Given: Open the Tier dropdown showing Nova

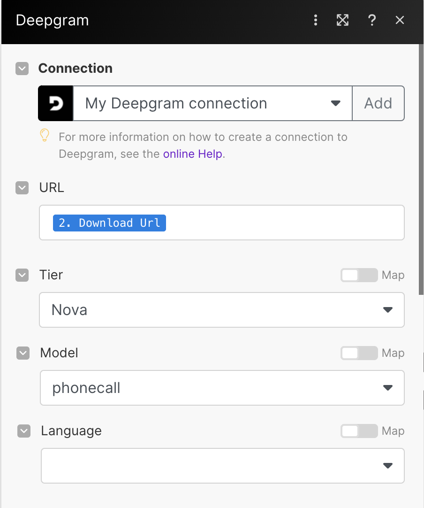Looking at the screenshot, I should 221,310.
